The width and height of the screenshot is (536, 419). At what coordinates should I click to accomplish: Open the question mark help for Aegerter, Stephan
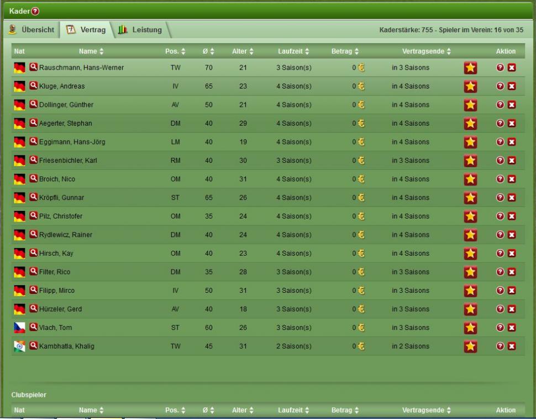[501, 123]
